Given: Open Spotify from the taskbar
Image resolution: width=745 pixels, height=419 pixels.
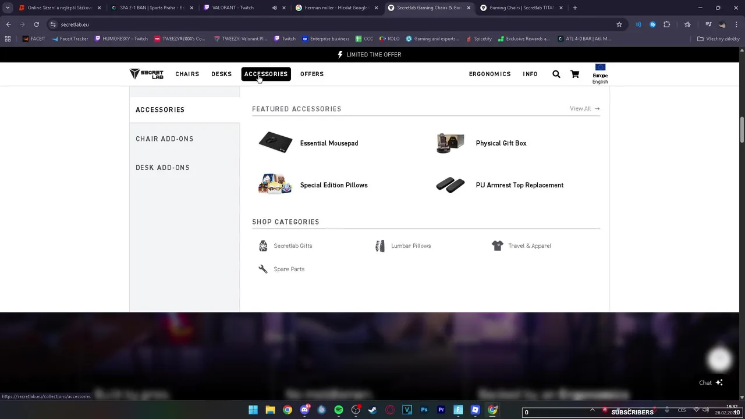Looking at the screenshot, I should click(339, 410).
